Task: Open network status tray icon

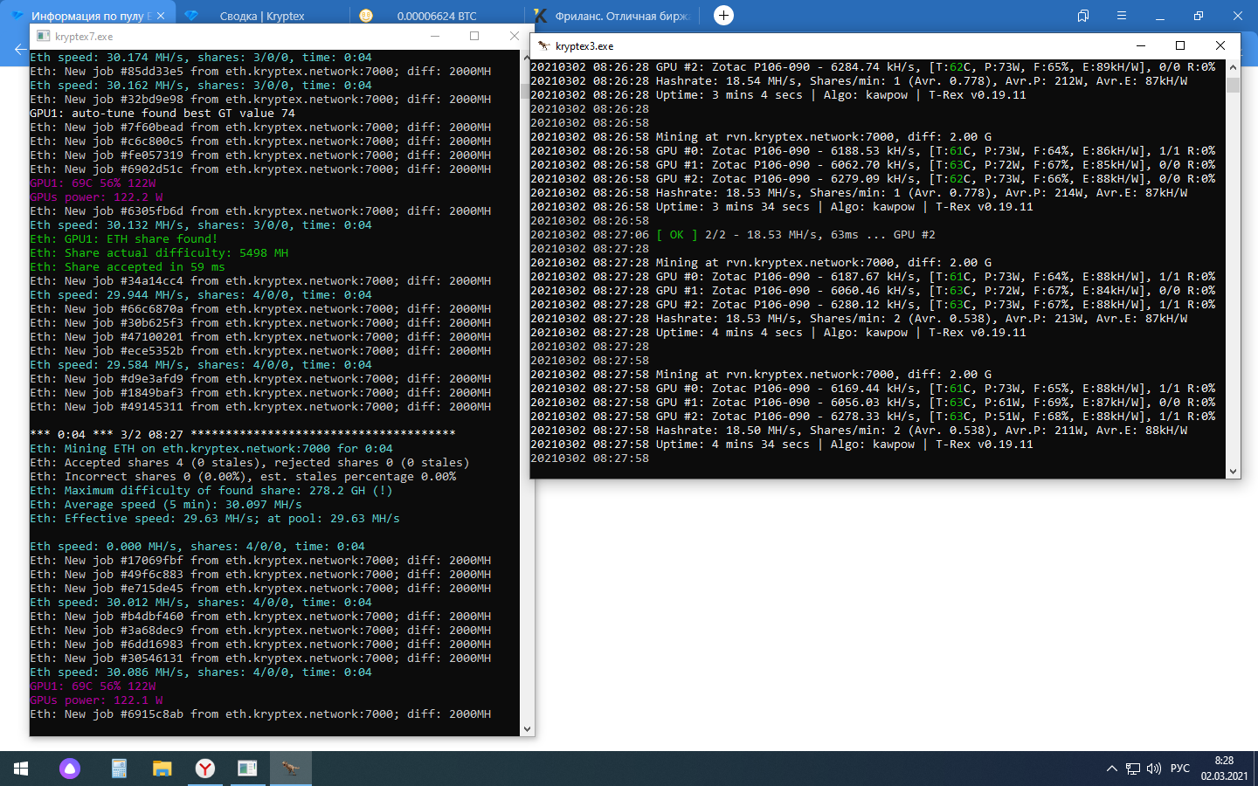Action: pyautogui.click(x=1133, y=769)
